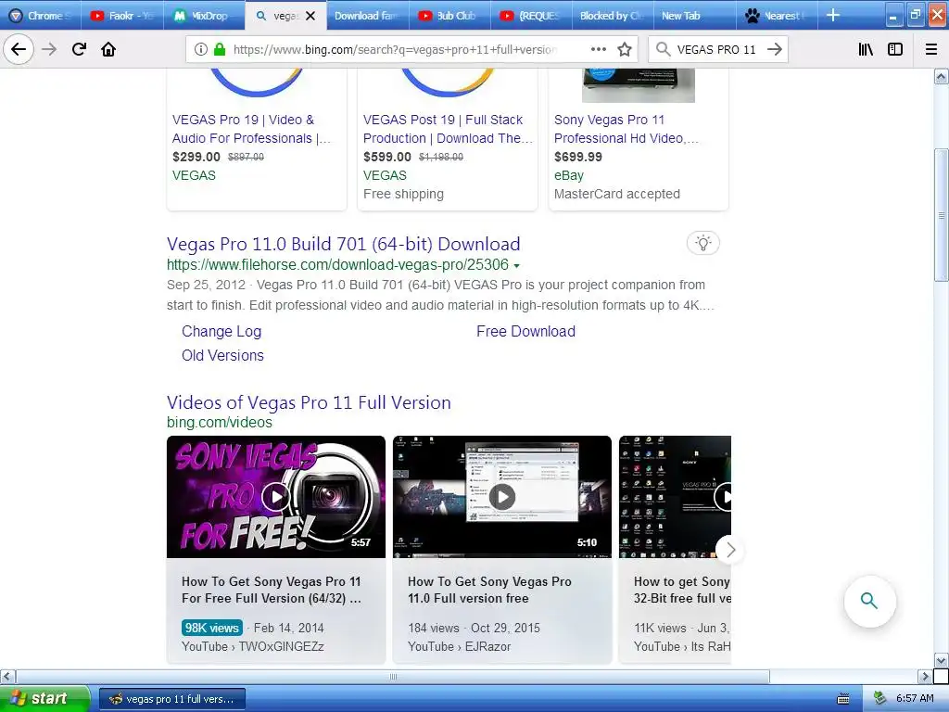Open VEGAS Pro 19 product listing
949x712 pixels.
[x=251, y=129]
